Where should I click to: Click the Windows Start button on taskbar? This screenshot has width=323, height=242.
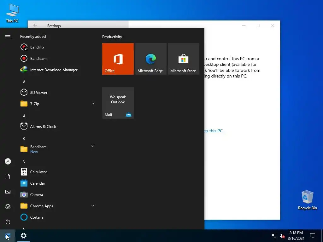click(8, 236)
